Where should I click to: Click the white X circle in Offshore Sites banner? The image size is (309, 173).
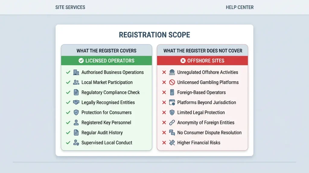click(x=183, y=60)
